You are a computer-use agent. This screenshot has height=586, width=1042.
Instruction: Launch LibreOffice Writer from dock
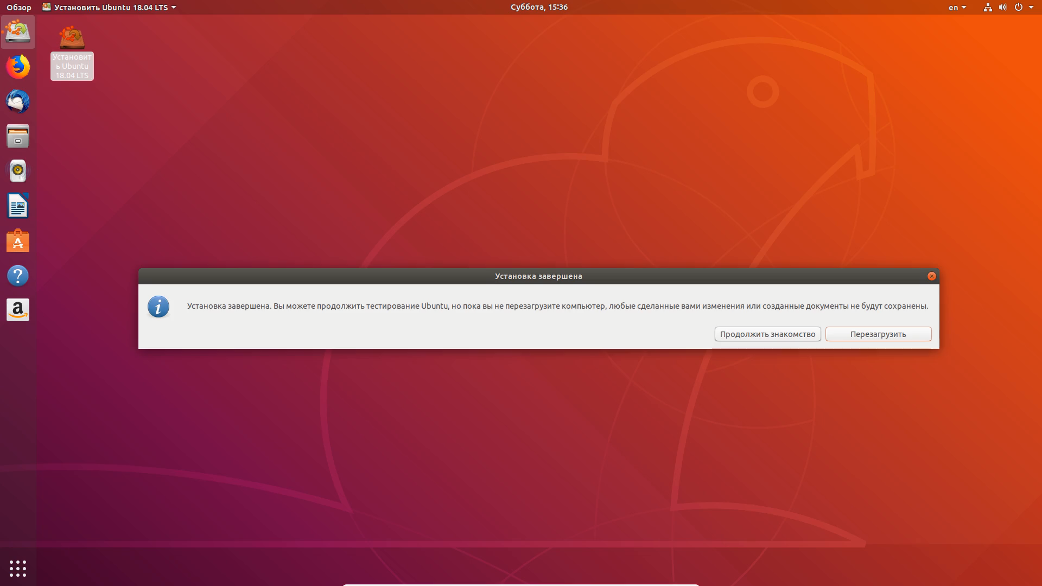[18, 206]
